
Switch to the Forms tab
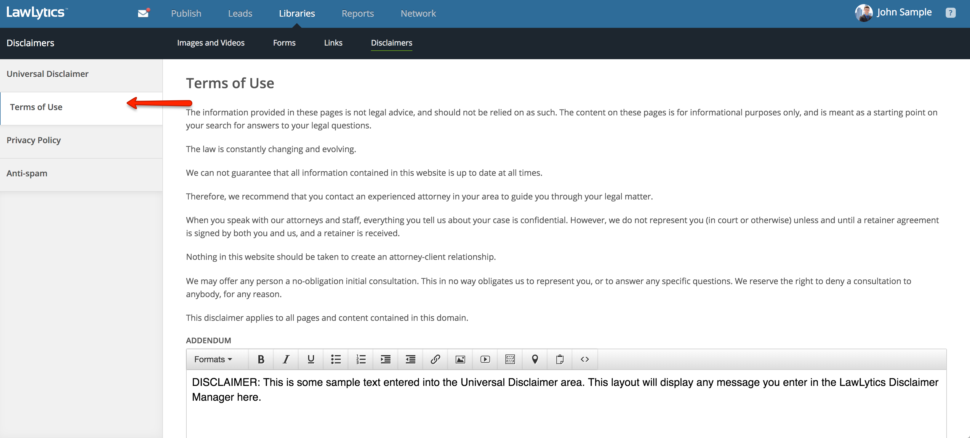284,43
